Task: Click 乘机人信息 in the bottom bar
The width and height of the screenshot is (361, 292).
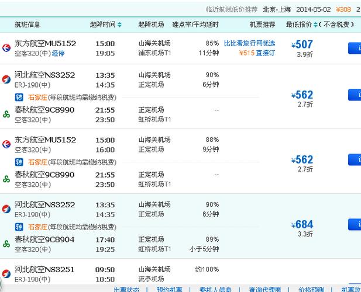Action: tap(215, 289)
